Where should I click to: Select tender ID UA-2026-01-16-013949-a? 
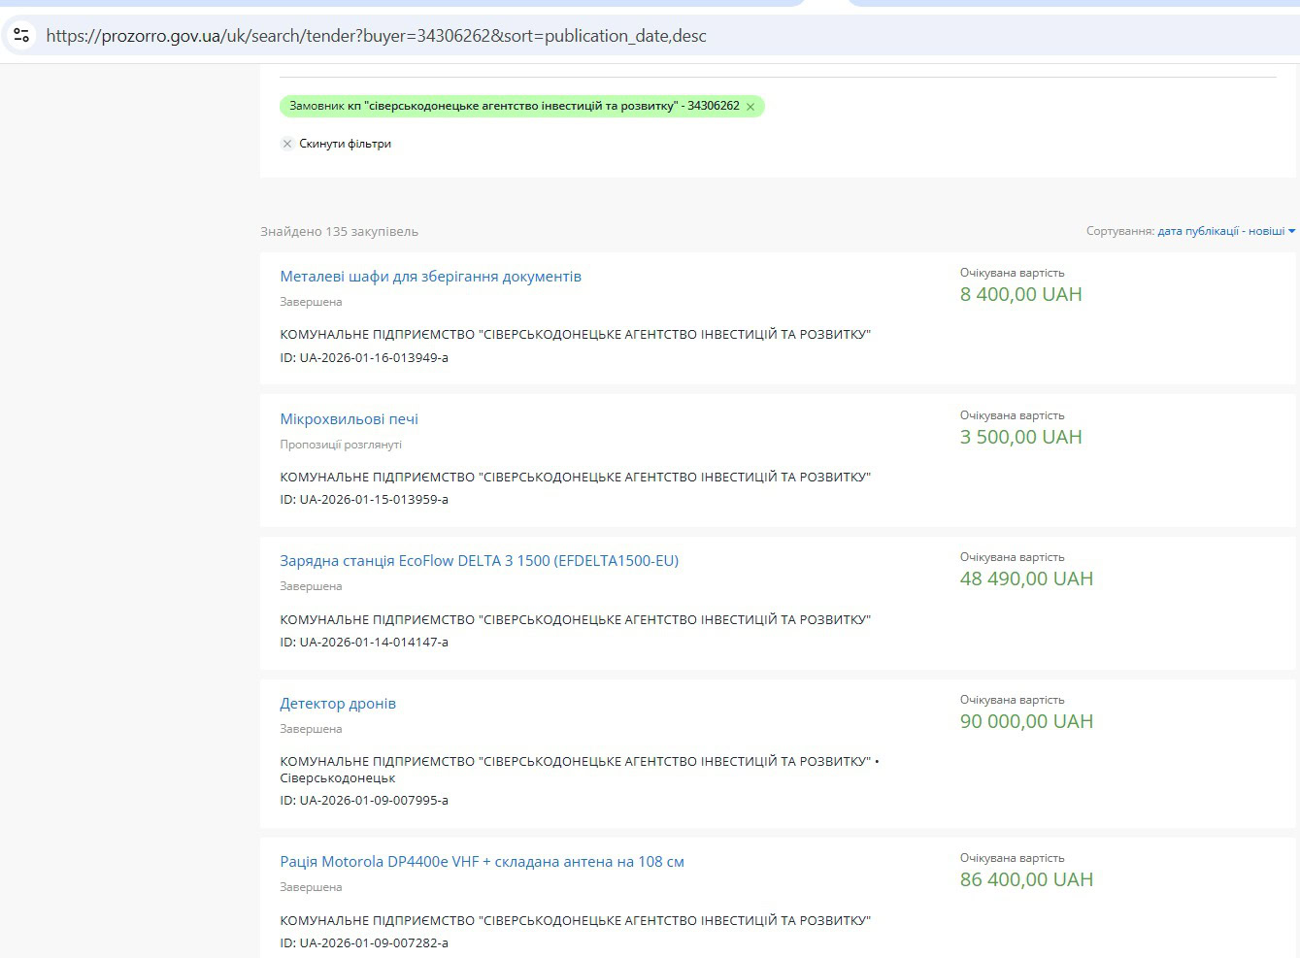(x=364, y=357)
